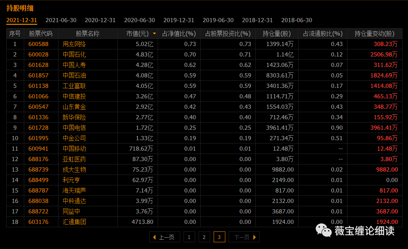
Task: Open stock code 601628
Action: point(38,65)
